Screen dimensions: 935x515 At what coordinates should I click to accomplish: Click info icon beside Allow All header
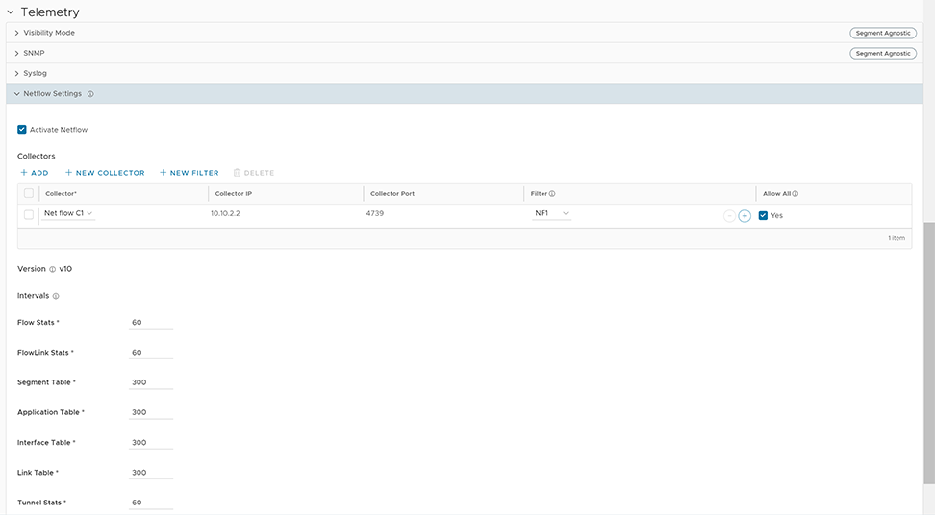[x=796, y=194]
